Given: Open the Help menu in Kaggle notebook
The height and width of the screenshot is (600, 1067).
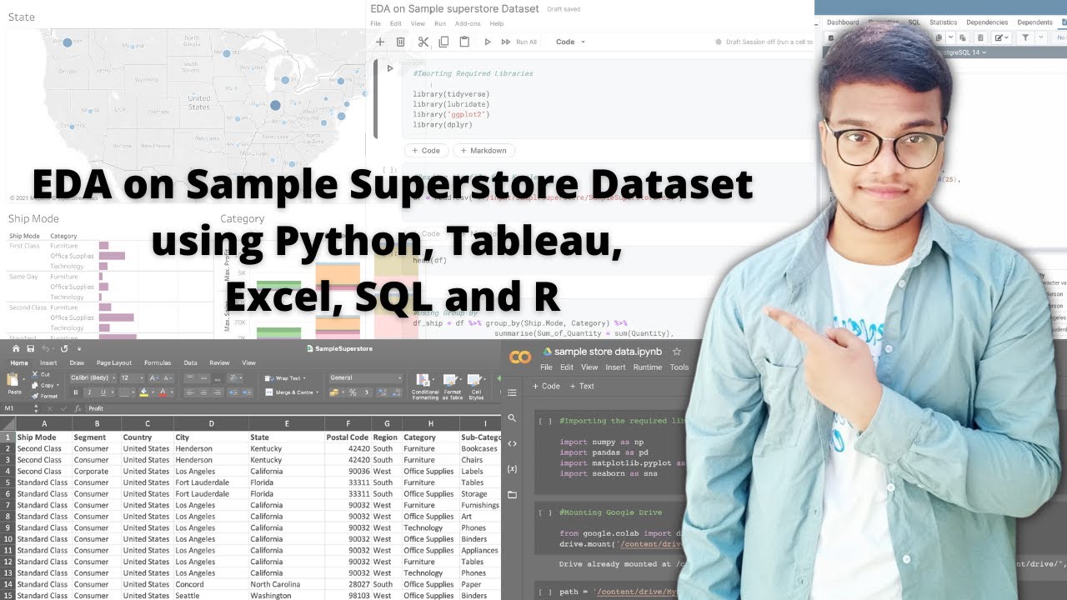Looking at the screenshot, I should coord(497,23).
